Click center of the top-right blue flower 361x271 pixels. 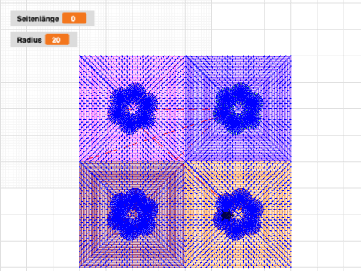pyautogui.click(x=238, y=108)
